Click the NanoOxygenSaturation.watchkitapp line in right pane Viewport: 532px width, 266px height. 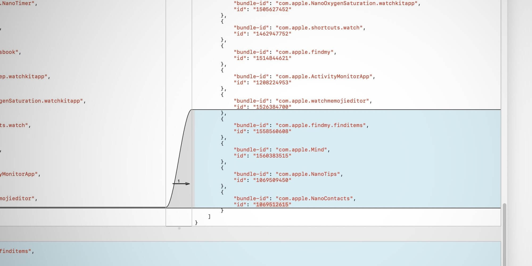327,3
